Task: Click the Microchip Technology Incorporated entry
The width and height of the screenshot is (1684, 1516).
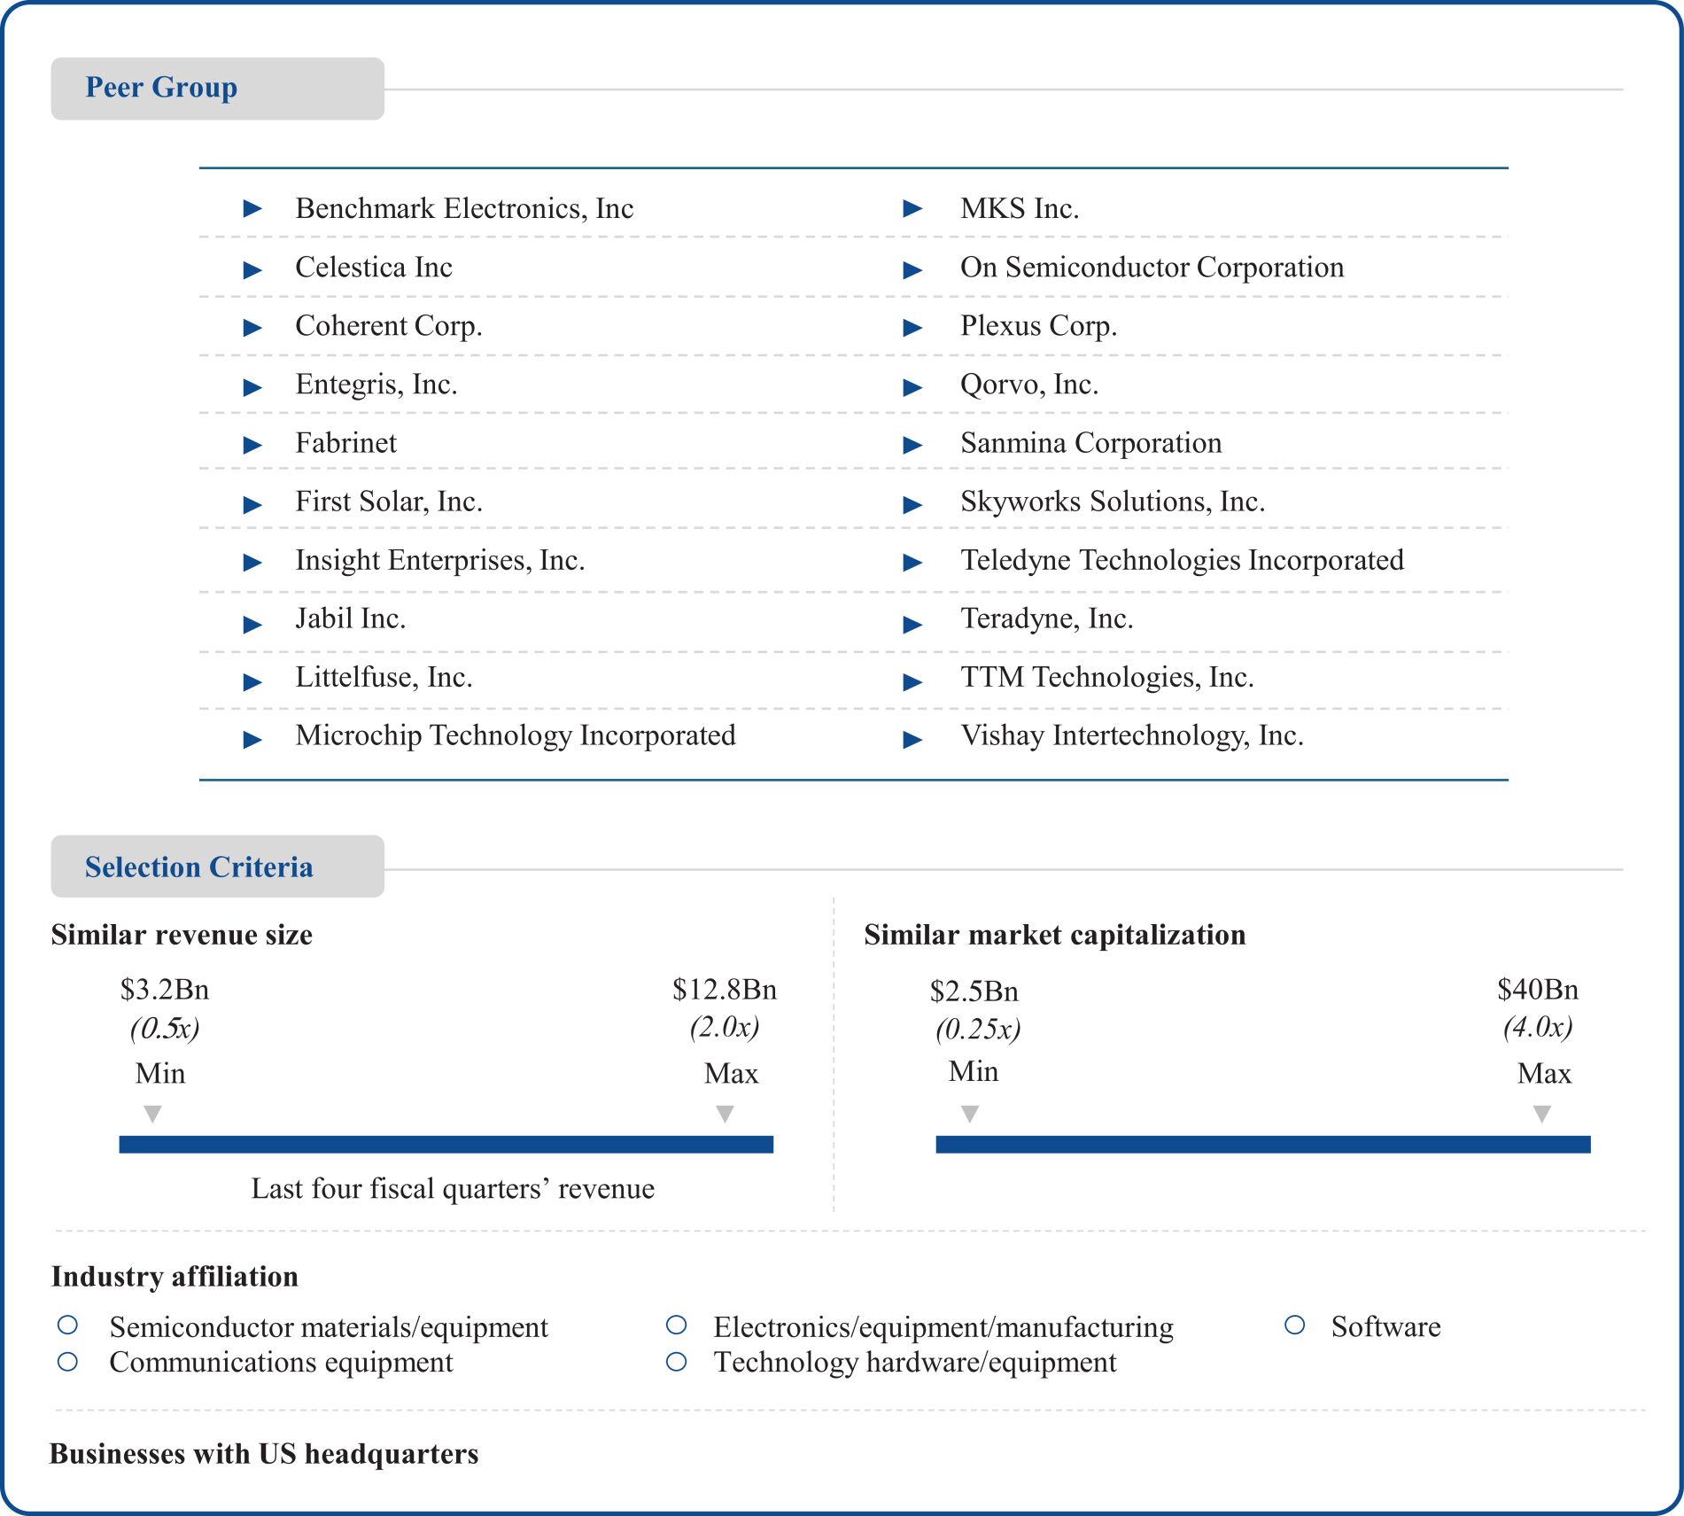Action: coord(515,735)
